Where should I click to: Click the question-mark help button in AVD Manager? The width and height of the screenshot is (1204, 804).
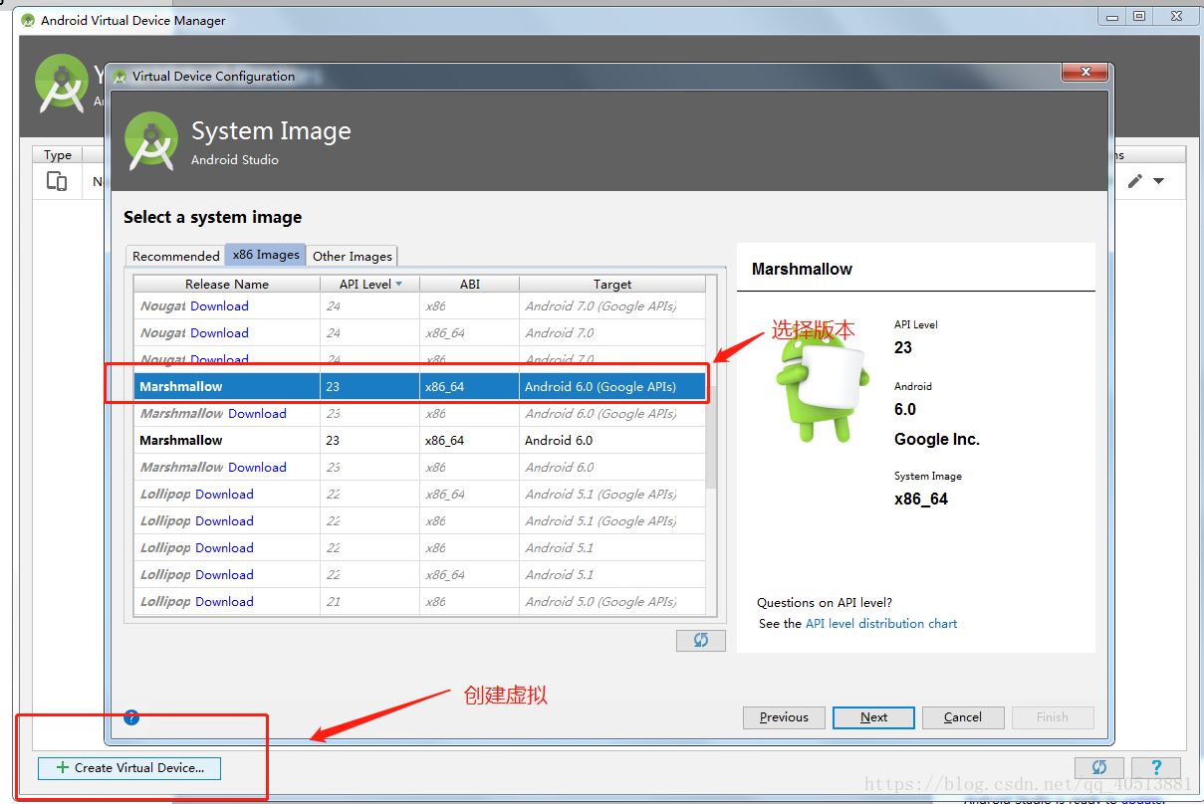[1156, 767]
